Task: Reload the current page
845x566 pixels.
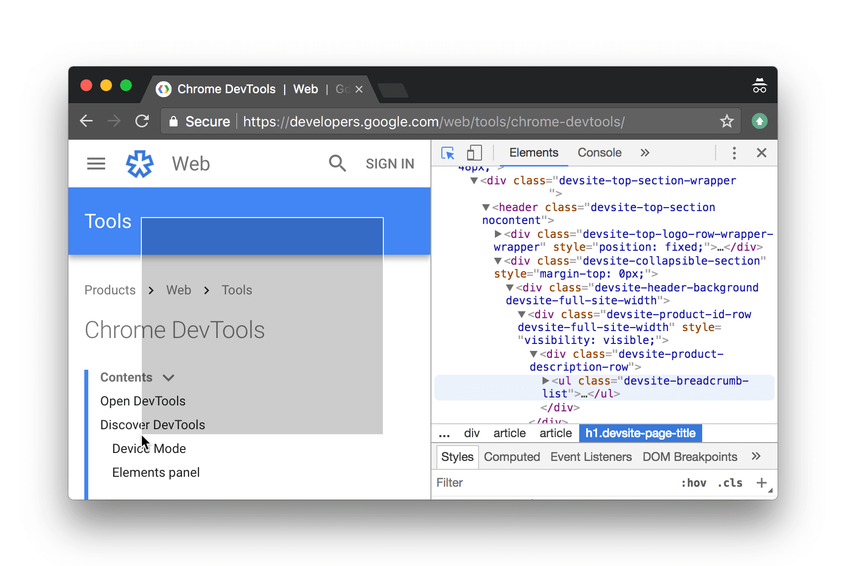Action: 142,121
